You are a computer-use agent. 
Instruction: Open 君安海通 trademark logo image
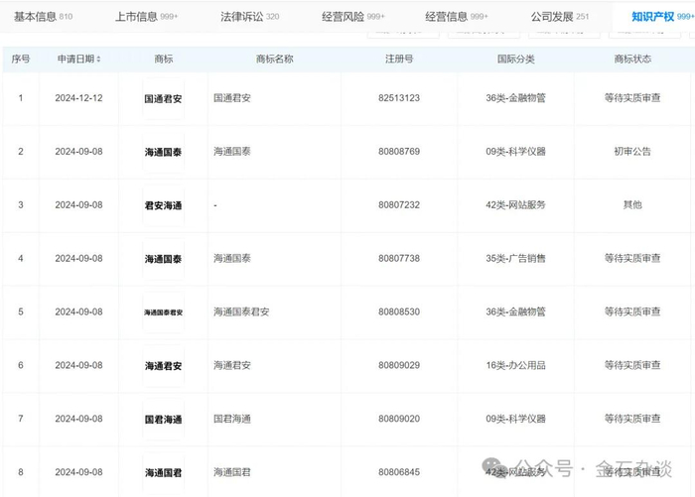pos(163,205)
